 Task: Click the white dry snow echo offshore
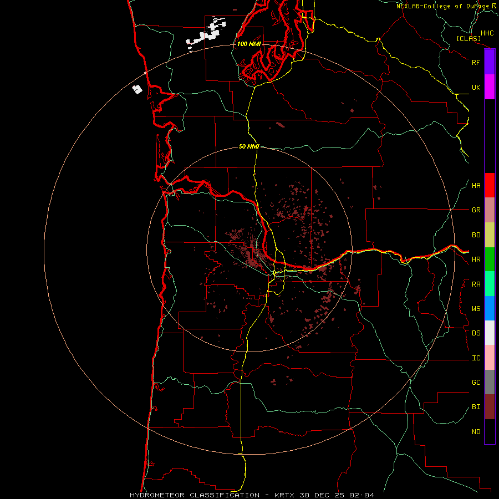click(137, 89)
